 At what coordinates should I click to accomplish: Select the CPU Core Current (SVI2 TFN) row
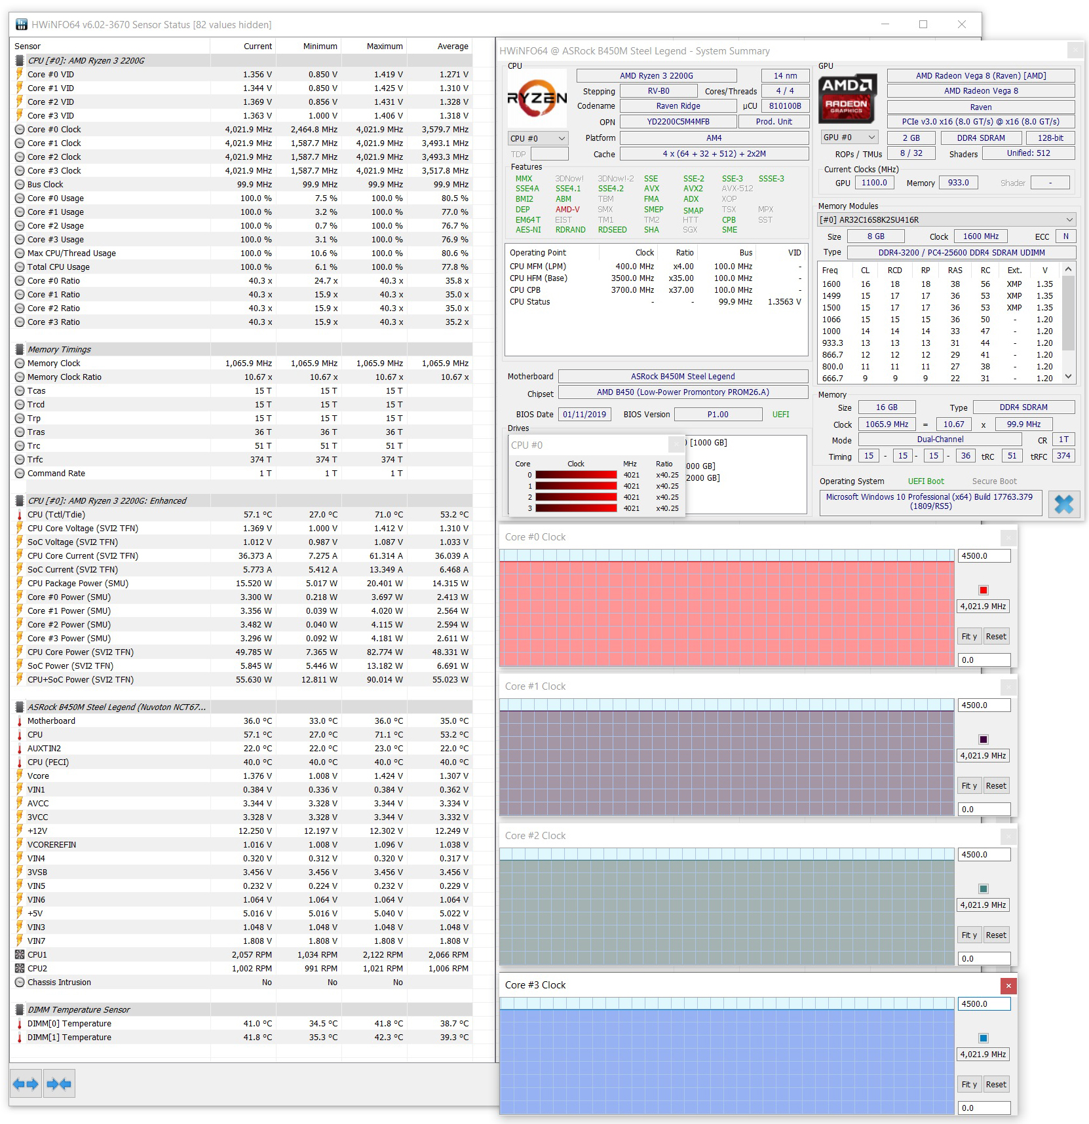242,555
